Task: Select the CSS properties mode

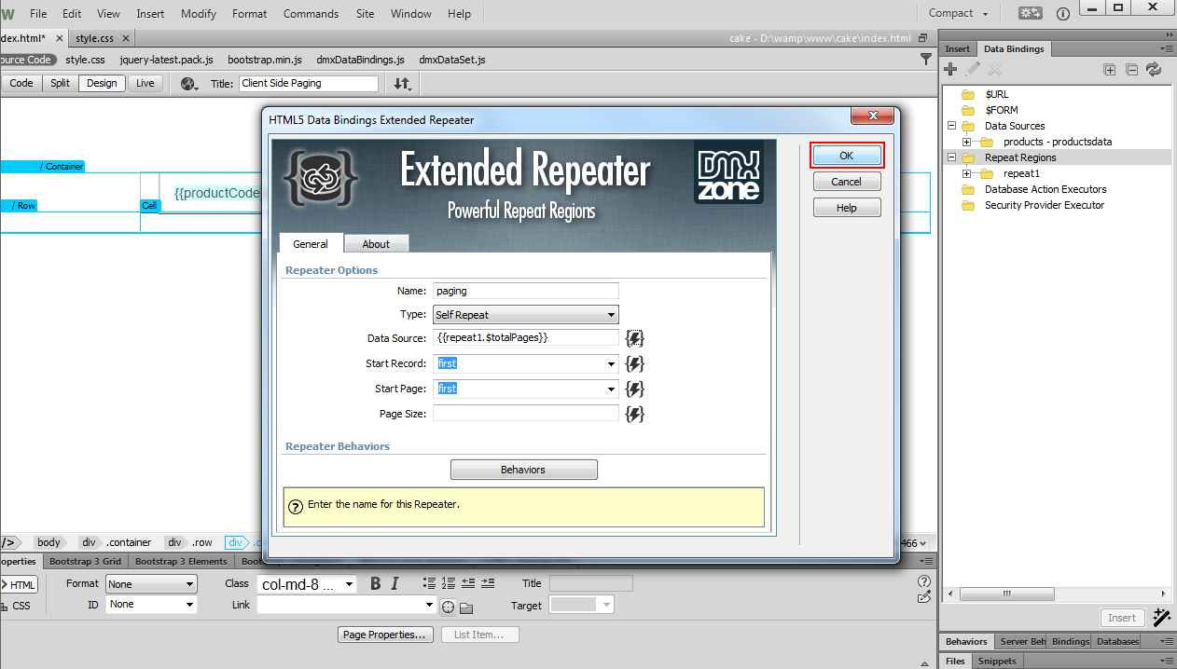Action: (17, 606)
